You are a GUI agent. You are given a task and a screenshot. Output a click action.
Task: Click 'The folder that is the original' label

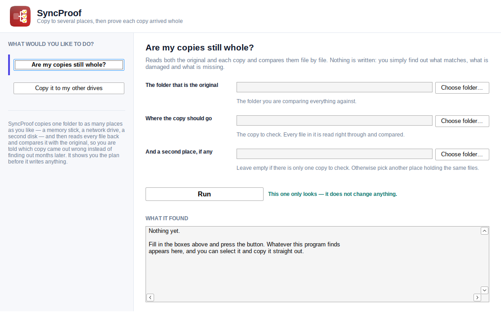click(x=182, y=85)
